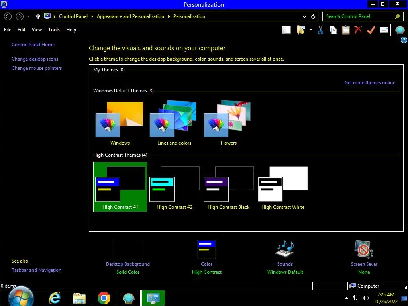
Task: Click the Control Panel breadcrumb
Action: 73,16
